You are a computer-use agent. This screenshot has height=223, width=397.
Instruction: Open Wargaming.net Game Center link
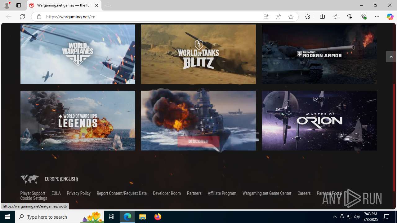267,193
